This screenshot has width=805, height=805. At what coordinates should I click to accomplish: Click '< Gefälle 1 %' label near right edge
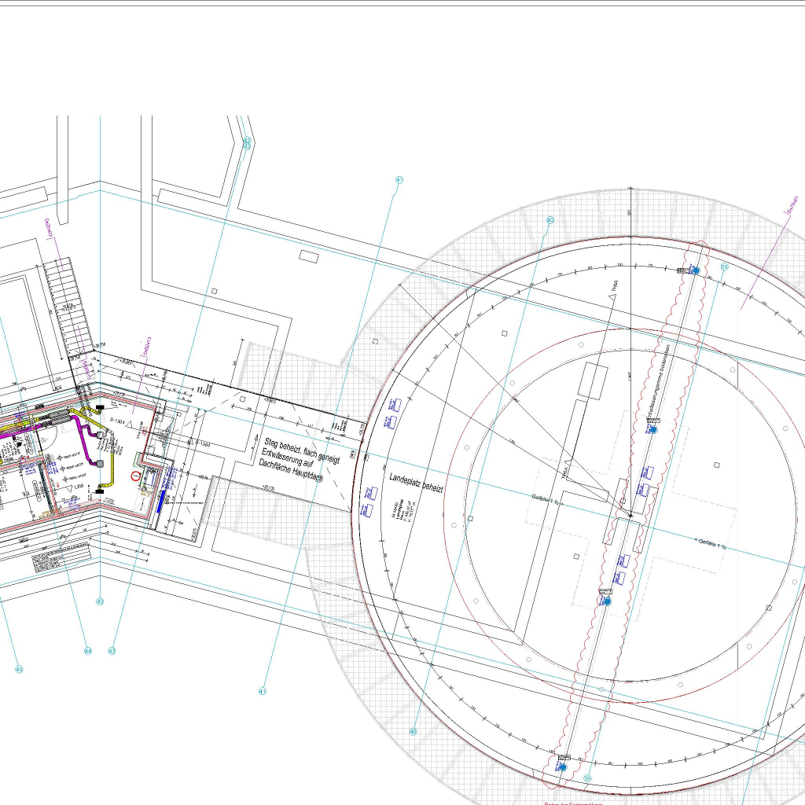711,544
